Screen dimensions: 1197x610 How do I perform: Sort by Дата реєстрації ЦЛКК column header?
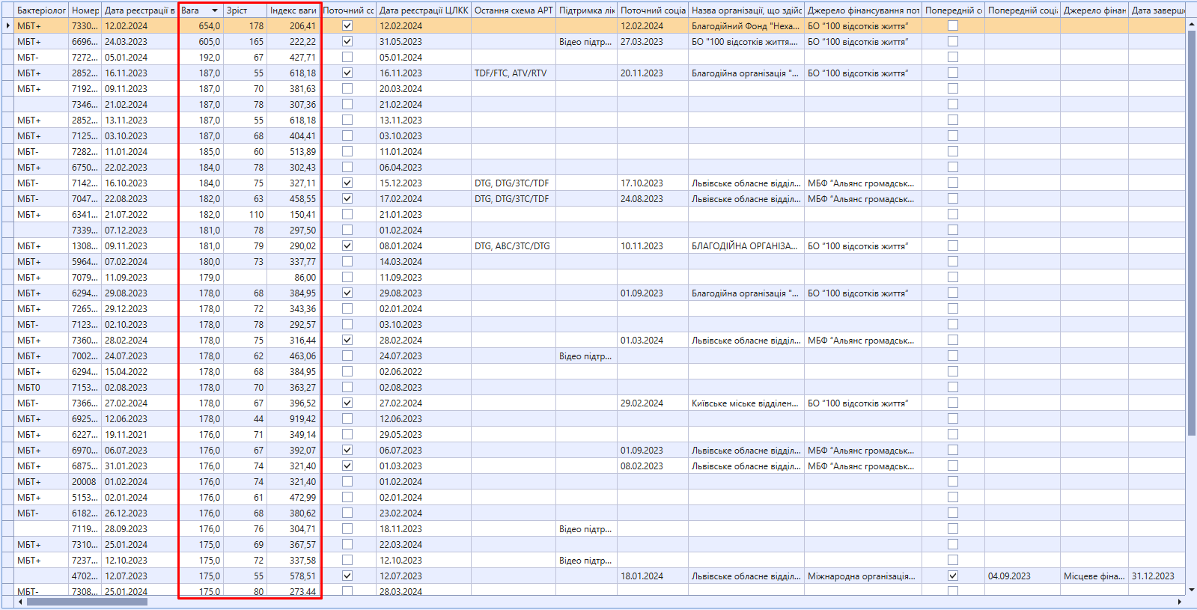[x=423, y=10]
